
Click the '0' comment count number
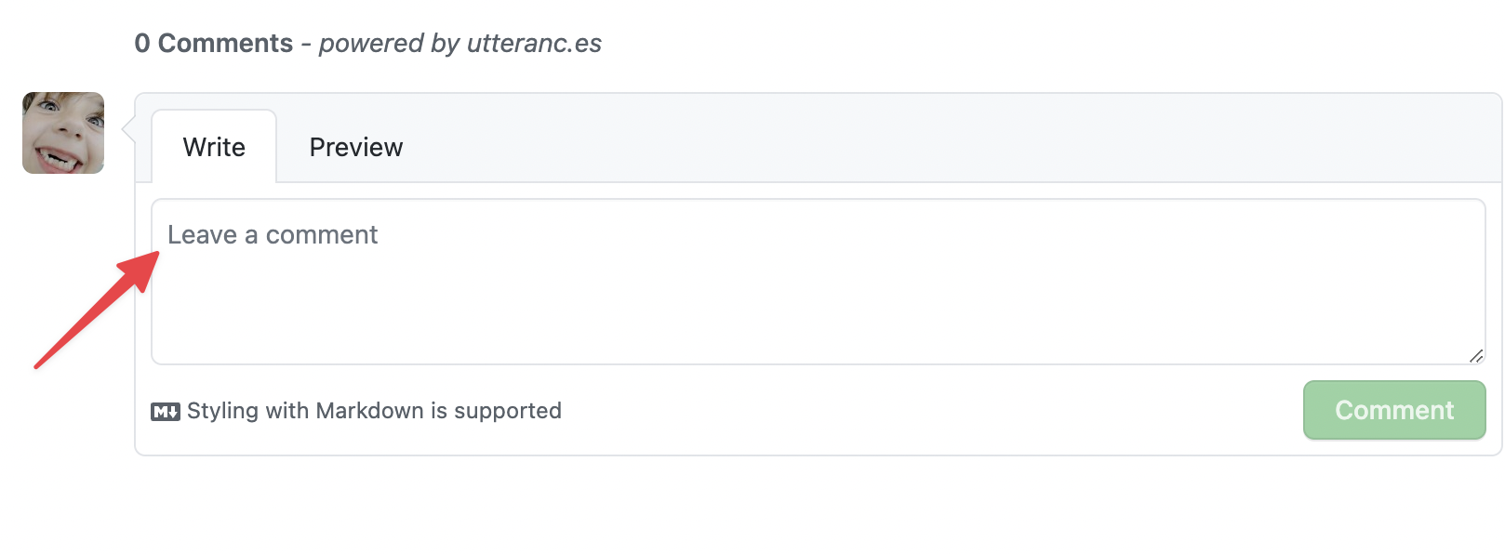[142, 44]
